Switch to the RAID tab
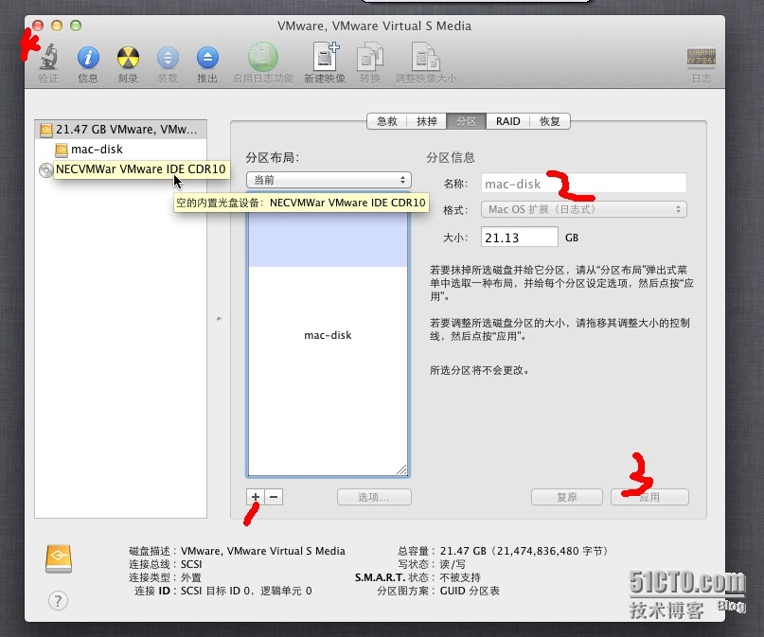 pos(507,121)
